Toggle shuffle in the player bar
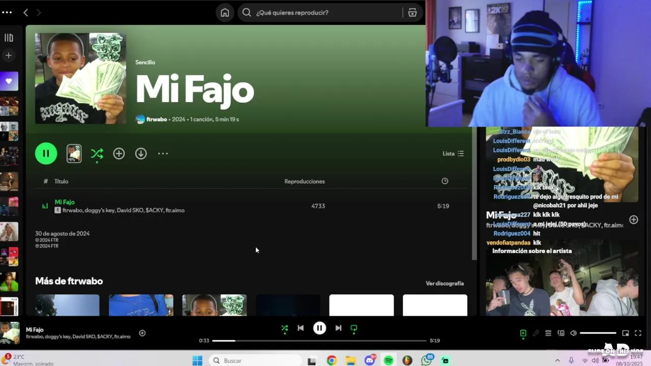The width and height of the screenshot is (651, 366). [285, 328]
